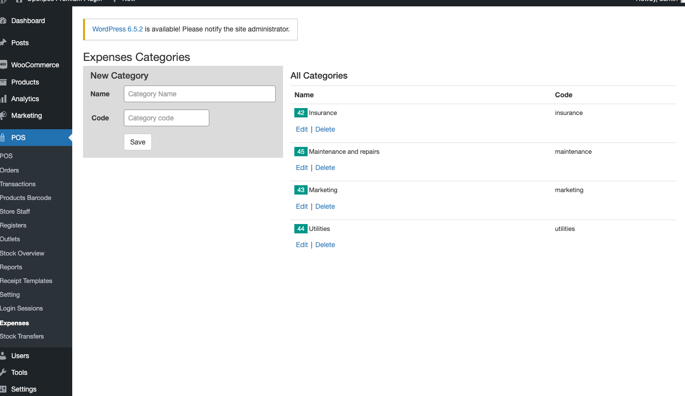685x396 pixels.
Task: Click the Tools wrench icon
Action: click(x=3, y=372)
